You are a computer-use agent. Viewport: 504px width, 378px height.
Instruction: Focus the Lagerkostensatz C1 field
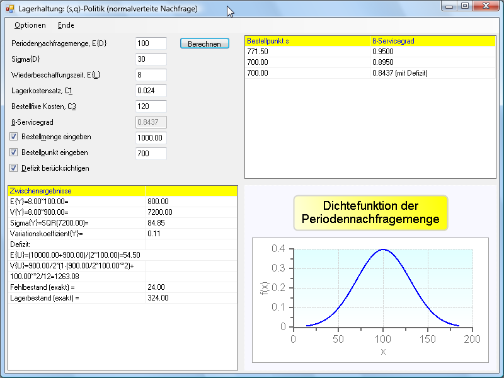pyautogui.click(x=151, y=91)
